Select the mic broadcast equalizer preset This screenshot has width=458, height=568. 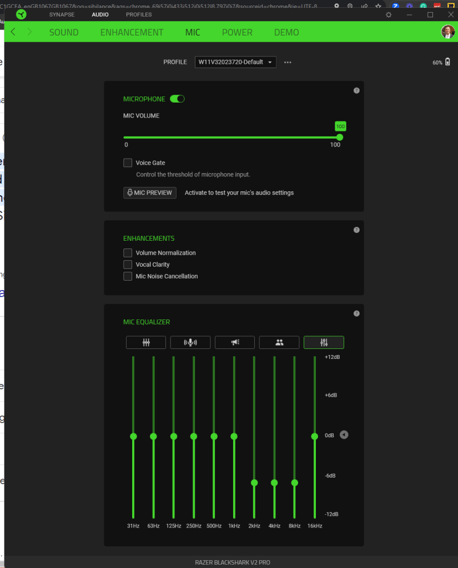click(190, 342)
